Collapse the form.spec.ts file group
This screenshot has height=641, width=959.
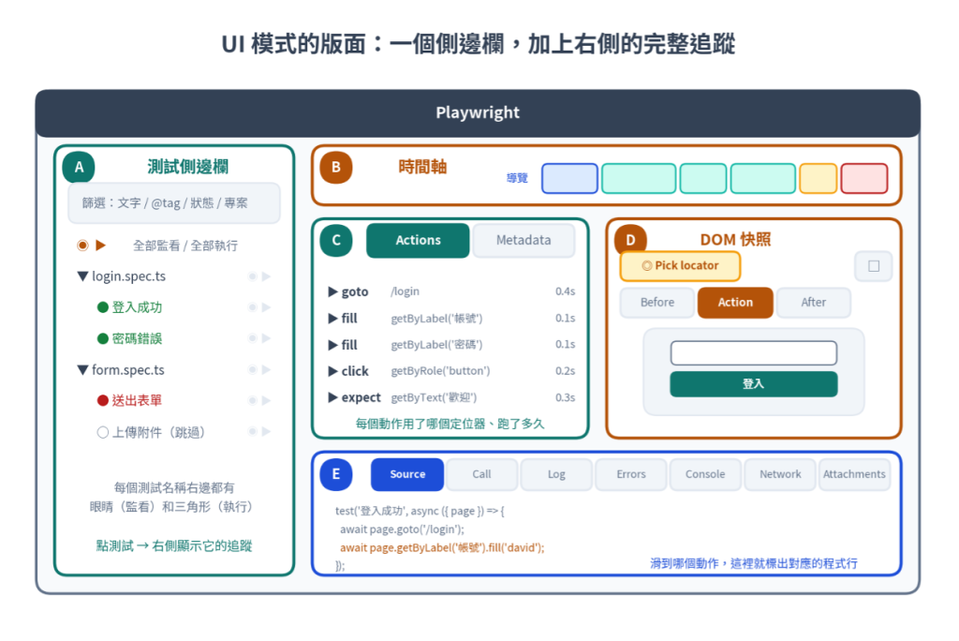tap(82, 370)
